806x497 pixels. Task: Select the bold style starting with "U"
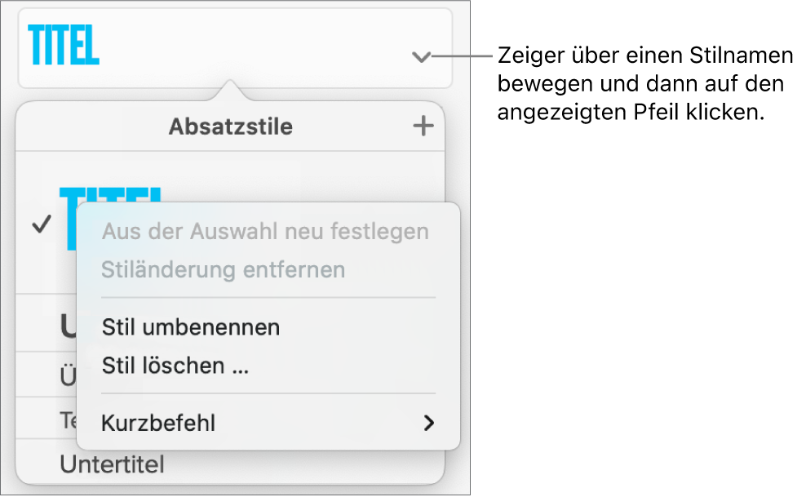click(x=67, y=326)
